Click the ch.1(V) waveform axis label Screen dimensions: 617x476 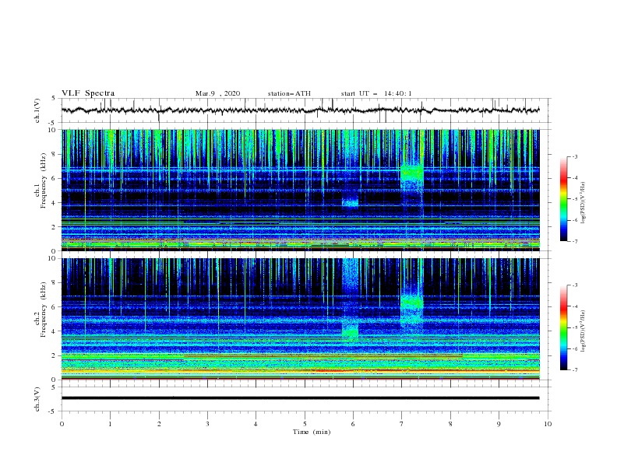(x=37, y=110)
